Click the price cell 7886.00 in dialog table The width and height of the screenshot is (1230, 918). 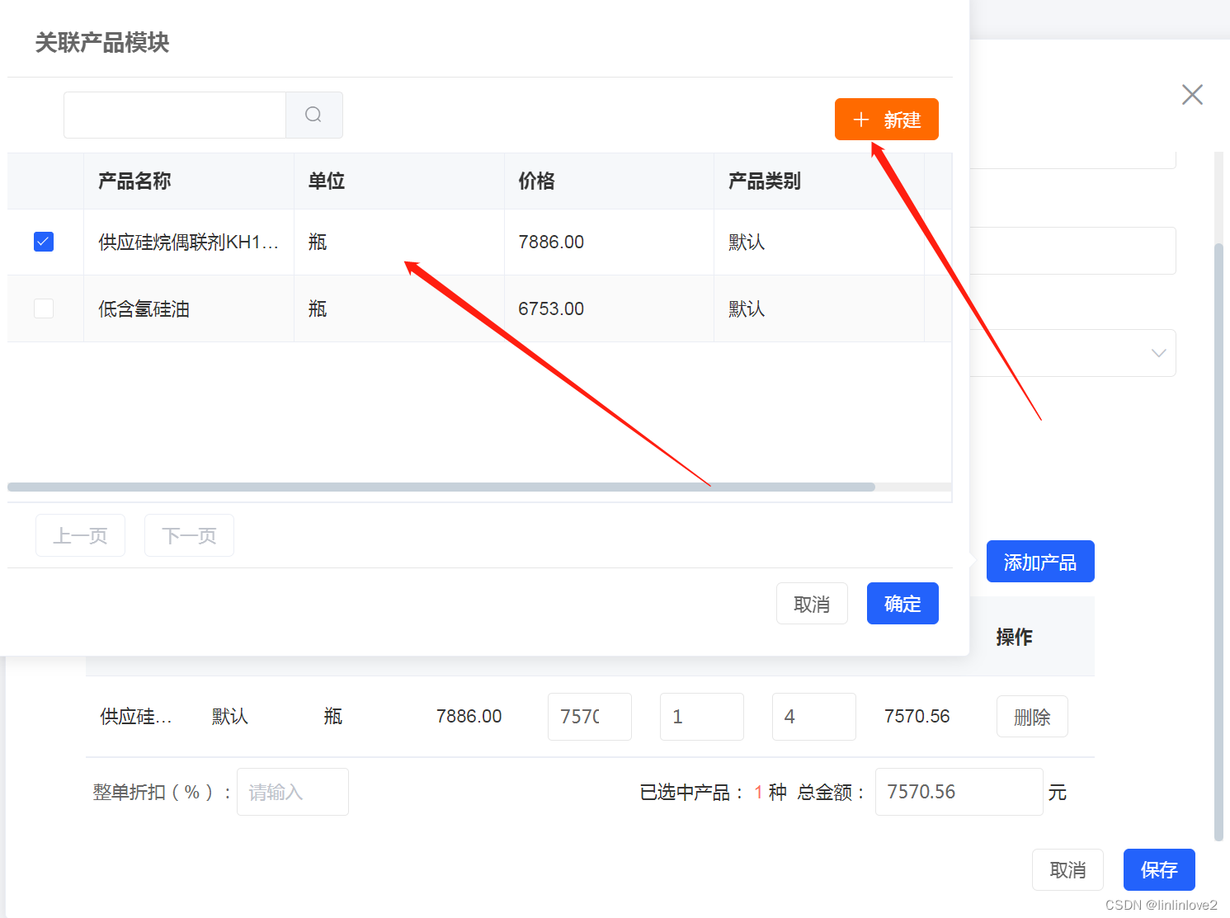pyautogui.click(x=609, y=242)
